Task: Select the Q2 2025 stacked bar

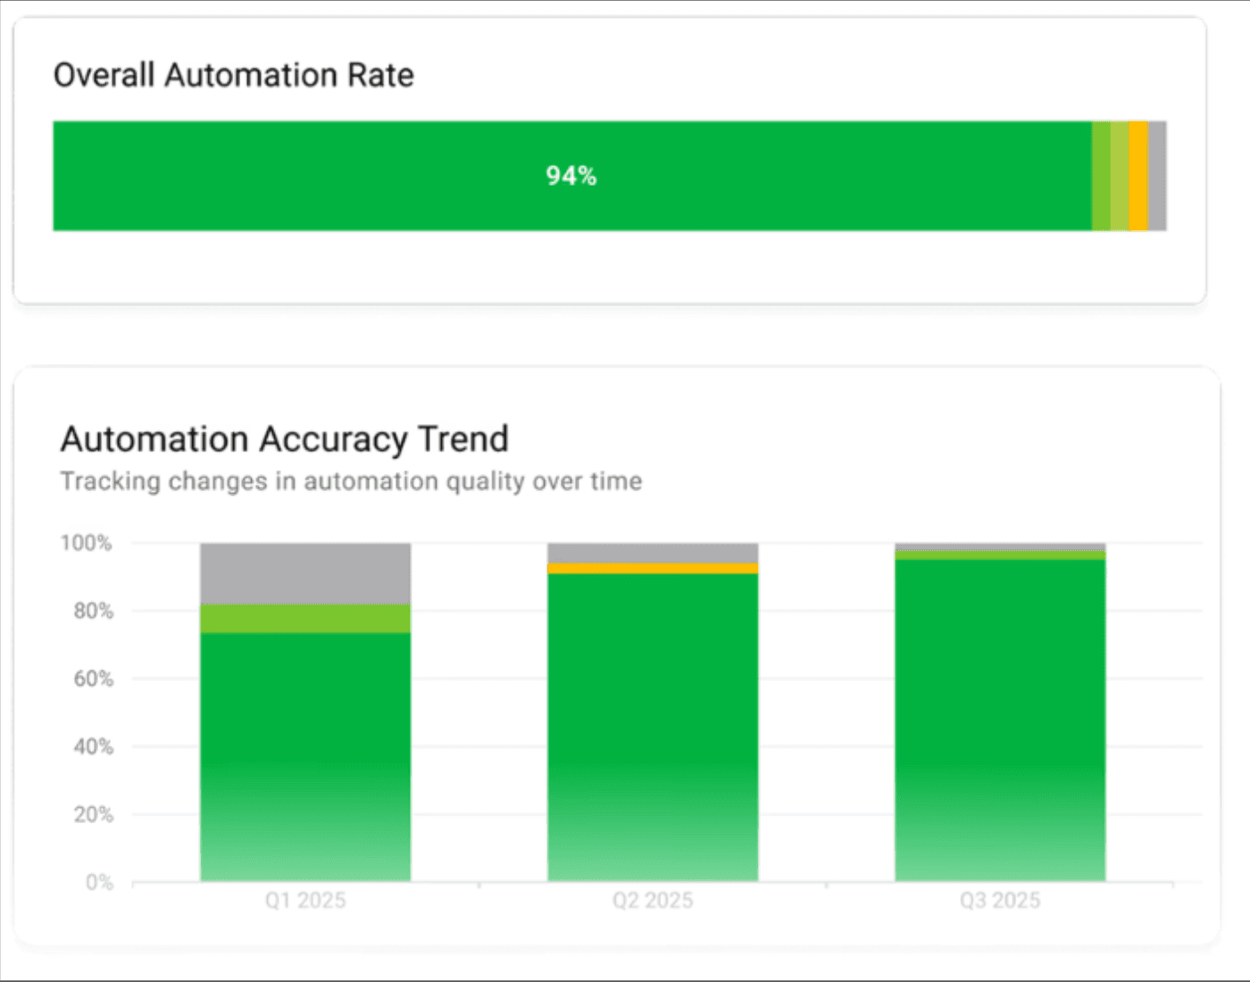Action: click(651, 732)
